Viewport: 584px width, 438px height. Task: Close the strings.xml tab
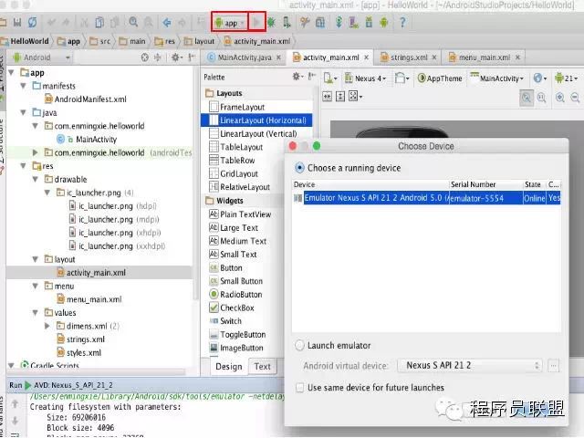434,57
